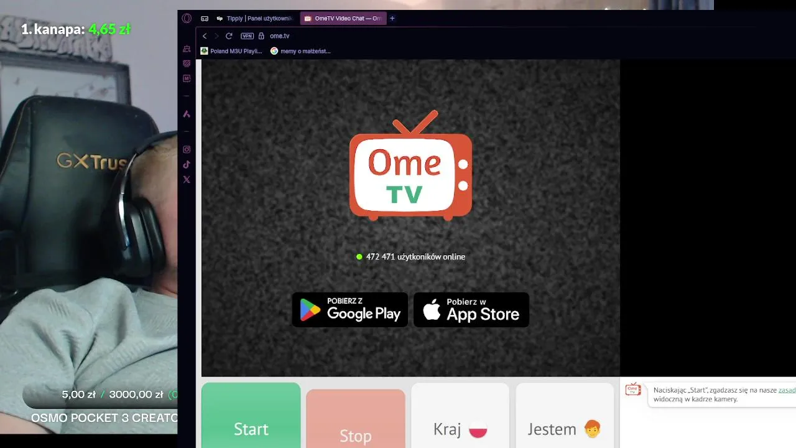Viewport: 796px width, 448px height.
Task: Click the 5,00 zł / 3000,00 zł goal bar
Action: [99, 394]
